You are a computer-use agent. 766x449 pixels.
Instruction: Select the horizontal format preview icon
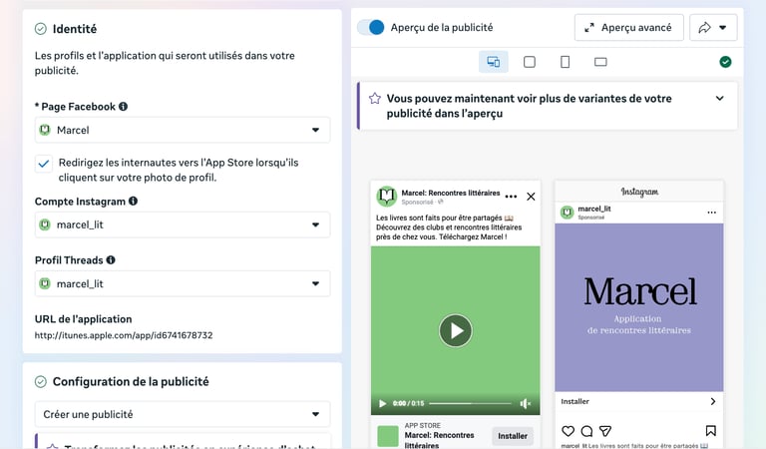[600, 62]
